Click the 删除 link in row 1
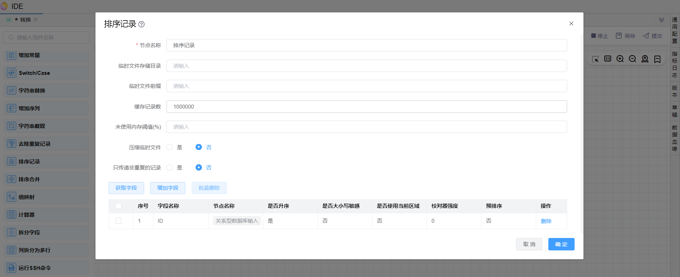This screenshot has width=680, height=277. coord(546,221)
